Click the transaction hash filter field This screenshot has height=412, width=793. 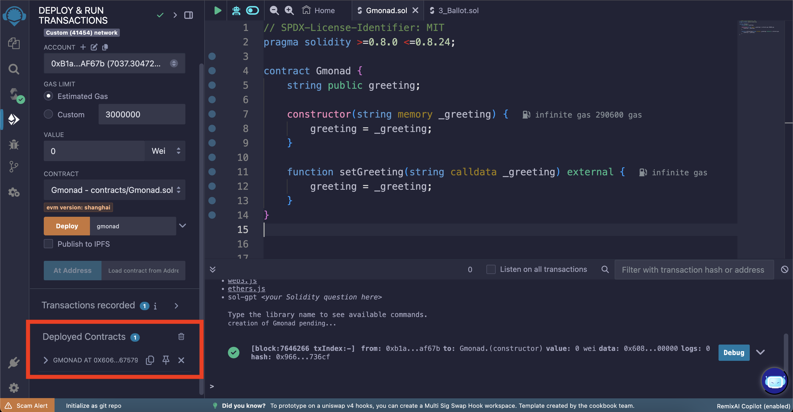[693, 270]
